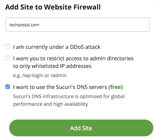The width and height of the screenshot is (156, 139).
Task: Click the 'performance and high availability' text line
Action: point(51,104)
